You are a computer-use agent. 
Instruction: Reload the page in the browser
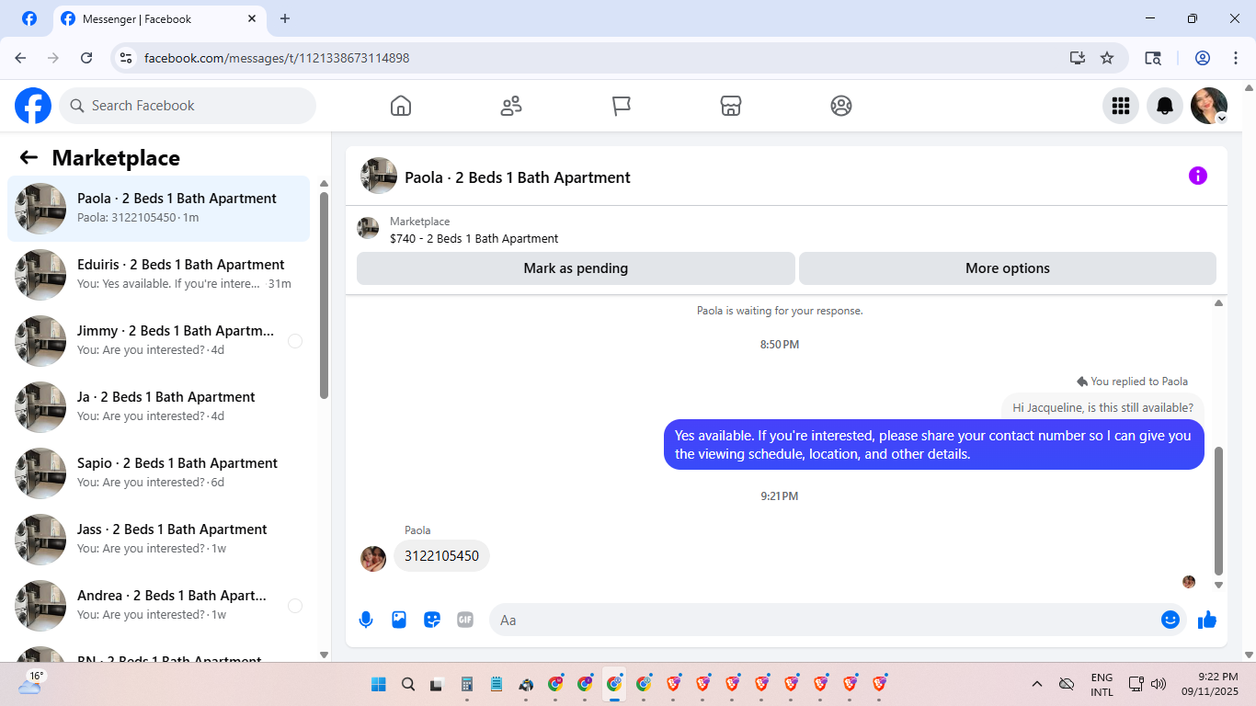(86, 58)
